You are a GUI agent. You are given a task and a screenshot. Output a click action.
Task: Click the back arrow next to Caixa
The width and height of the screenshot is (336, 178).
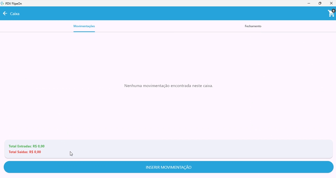(5, 14)
